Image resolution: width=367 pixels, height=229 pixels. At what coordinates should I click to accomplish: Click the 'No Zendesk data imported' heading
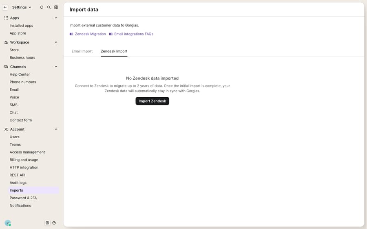[x=153, y=79]
